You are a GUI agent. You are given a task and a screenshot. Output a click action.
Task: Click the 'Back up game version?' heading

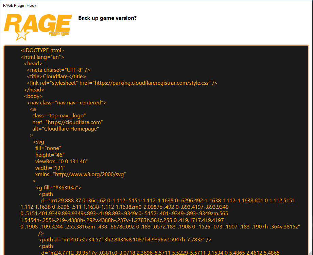pyautogui.click(x=107, y=18)
